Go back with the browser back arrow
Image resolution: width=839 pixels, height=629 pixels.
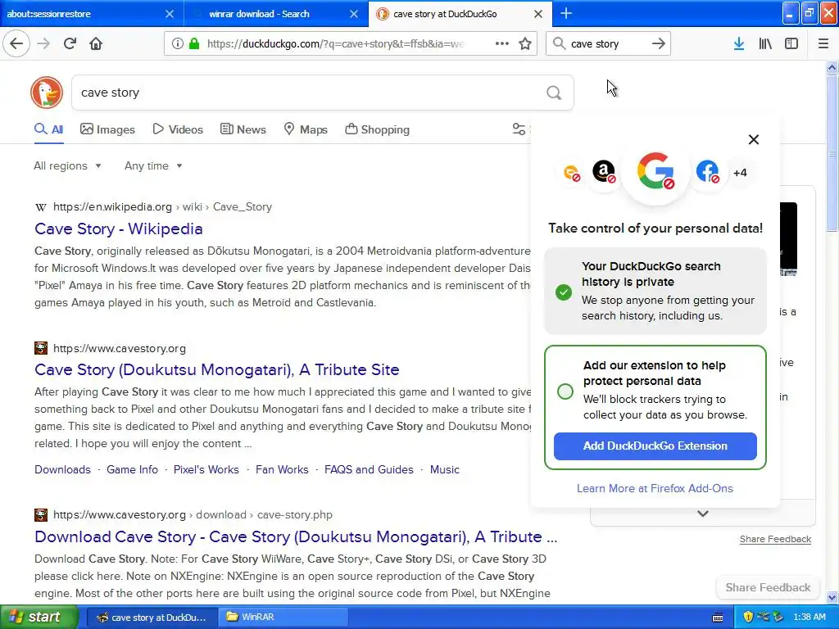point(16,43)
